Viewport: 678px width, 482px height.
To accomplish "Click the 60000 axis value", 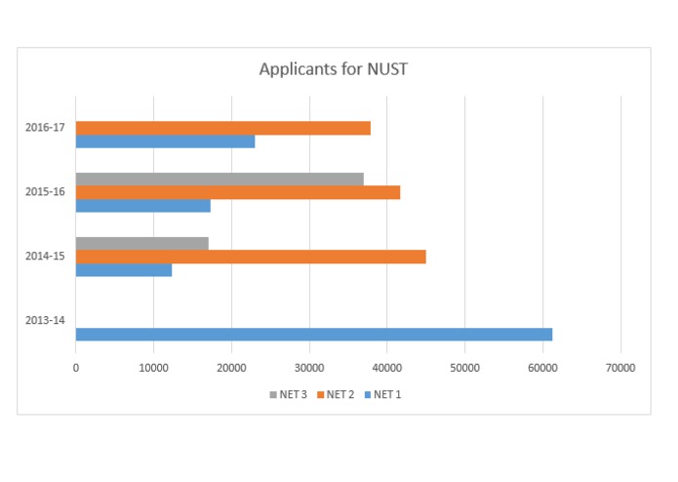I will coord(542,368).
